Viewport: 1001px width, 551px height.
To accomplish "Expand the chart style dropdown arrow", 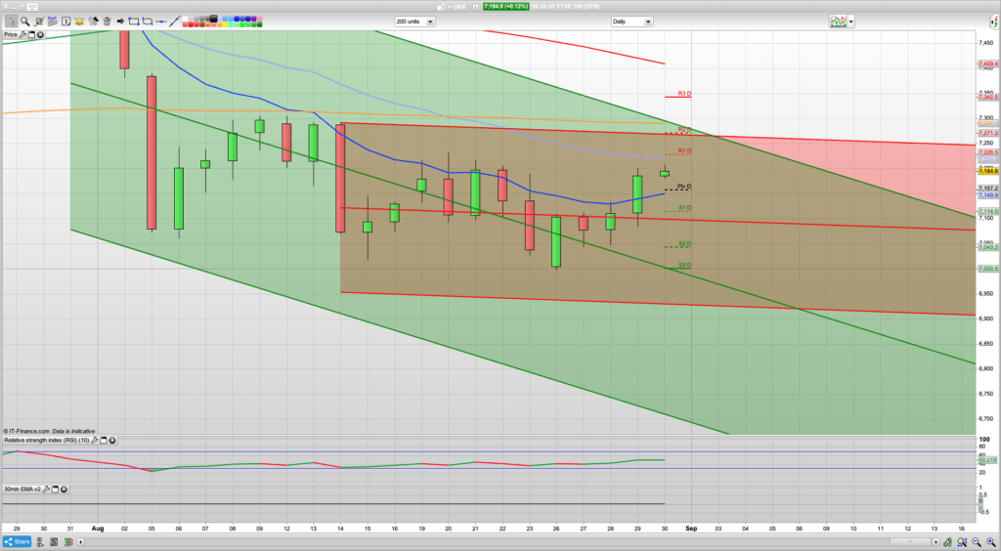I will tap(850, 21).
